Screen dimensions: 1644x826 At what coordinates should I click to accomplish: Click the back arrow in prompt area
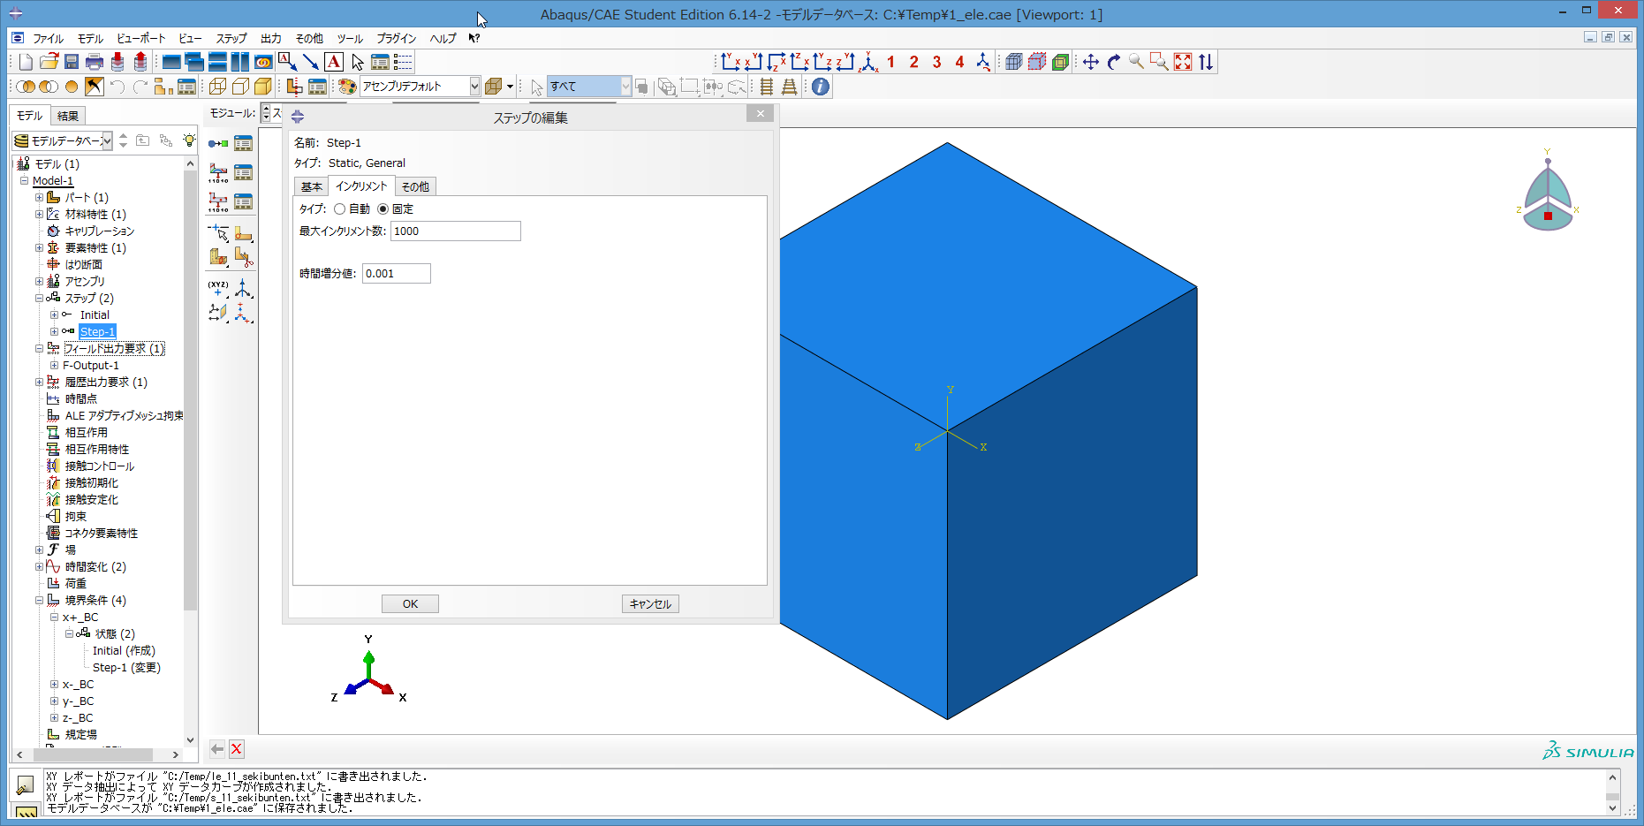216,749
